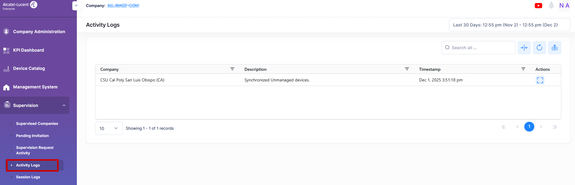This screenshot has width=575, height=185.
Task: Open the notifications bell
Action: click(551, 5)
